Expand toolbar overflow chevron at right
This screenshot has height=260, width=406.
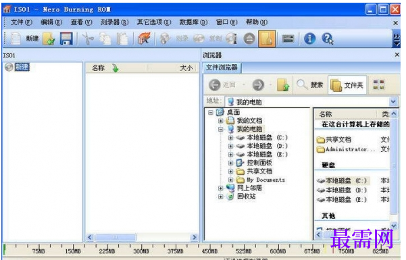(397, 39)
